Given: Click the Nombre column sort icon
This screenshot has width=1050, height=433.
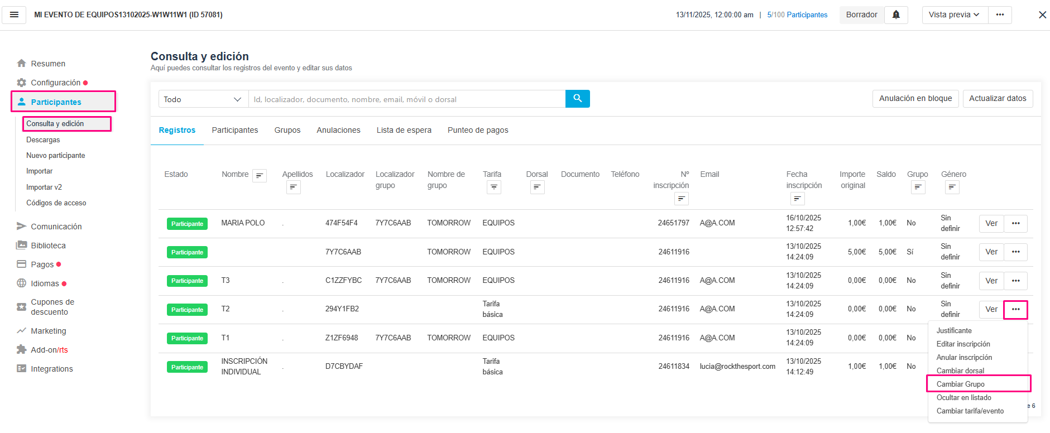Looking at the screenshot, I should click(x=260, y=176).
